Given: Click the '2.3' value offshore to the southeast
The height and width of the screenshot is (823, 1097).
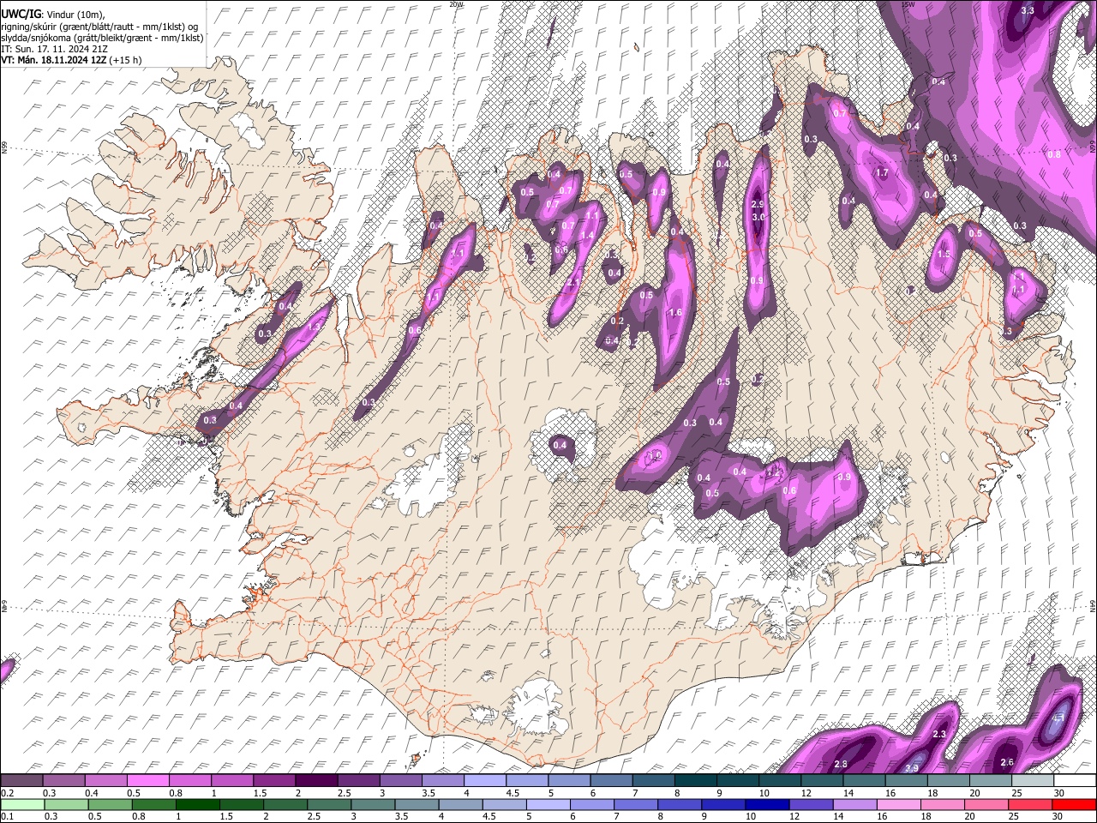Looking at the screenshot, I should 938,734.
